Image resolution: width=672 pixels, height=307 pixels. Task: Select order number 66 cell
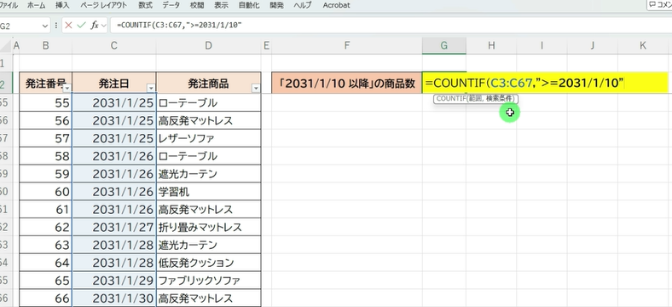[46, 298]
